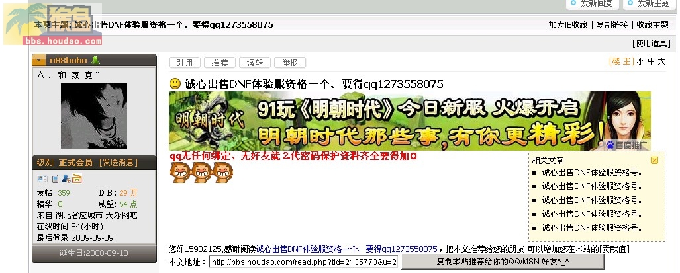The image size is (680, 273).
Task: Click the green online user icon
Action: [95, 60]
